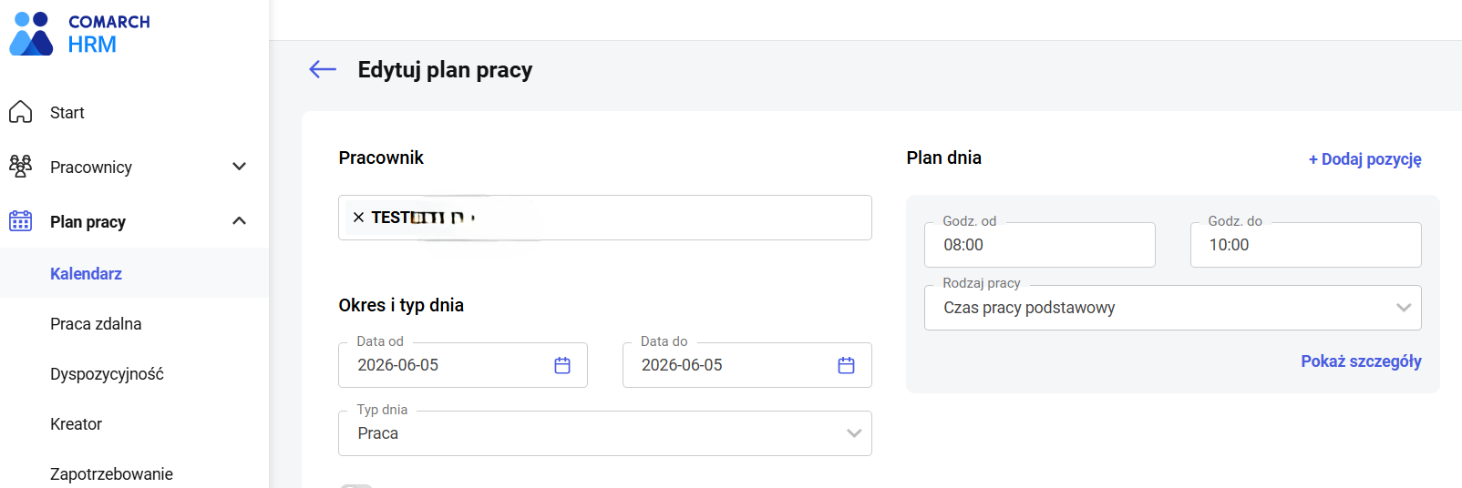The height and width of the screenshot is (488, 1462).
Task: Open the Comarch HRM logo
Action: click(x=80, y=34)
